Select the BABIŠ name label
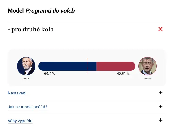 click(148, 78)
